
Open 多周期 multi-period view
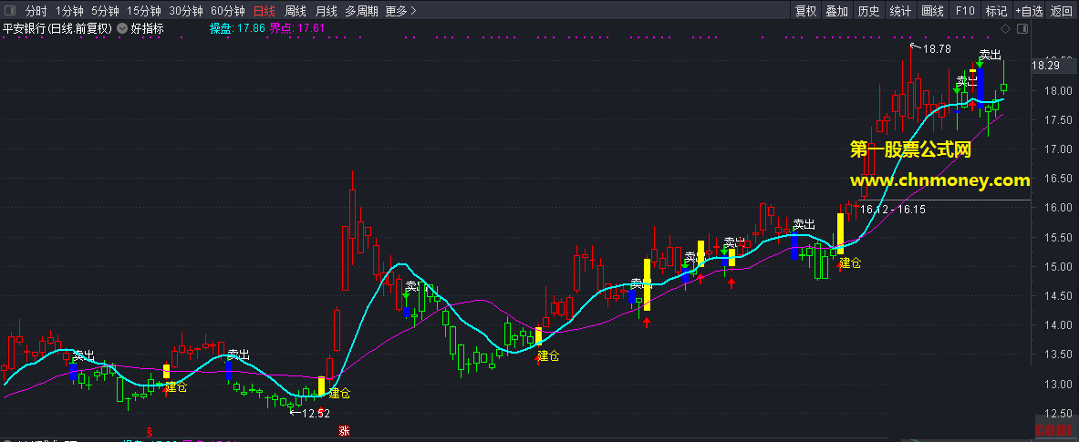(x=361, y=11)
